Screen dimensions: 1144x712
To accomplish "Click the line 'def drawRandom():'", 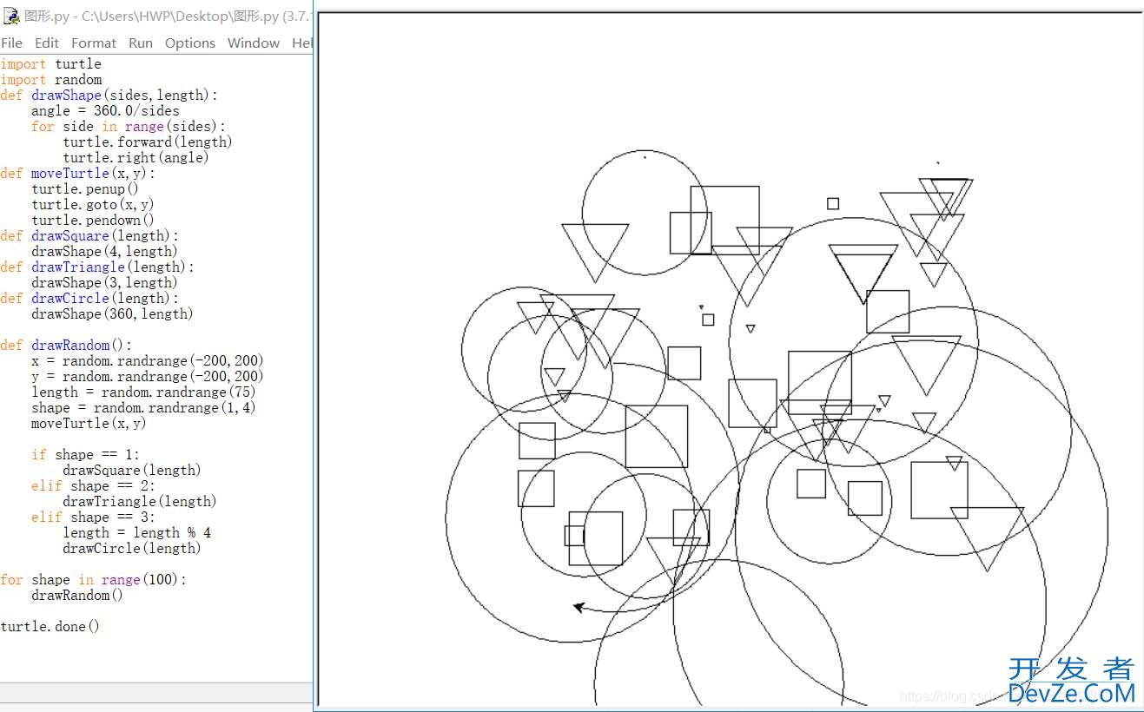I will [x=66, y=346].
